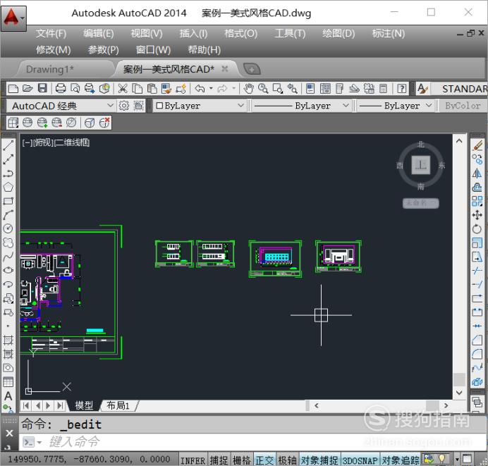This screenshot has width=488, height=466.
Task: Toggle 正交 ortho mode
Action: tap(264, 460)
